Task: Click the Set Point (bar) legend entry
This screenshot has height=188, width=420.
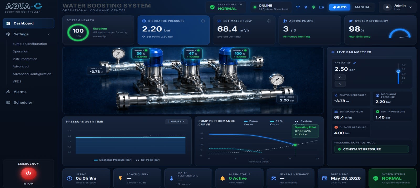Action: point(148,160)
